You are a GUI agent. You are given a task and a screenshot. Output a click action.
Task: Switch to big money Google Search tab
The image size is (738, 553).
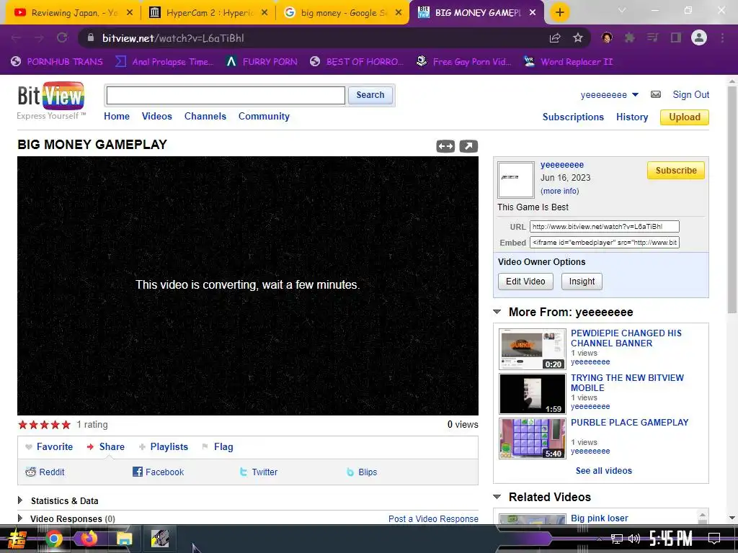(342, 13)
